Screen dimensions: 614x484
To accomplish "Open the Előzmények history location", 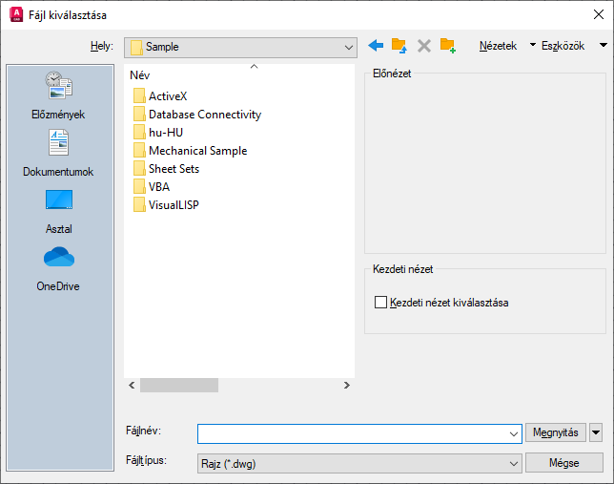I will [x=58, y=95].
